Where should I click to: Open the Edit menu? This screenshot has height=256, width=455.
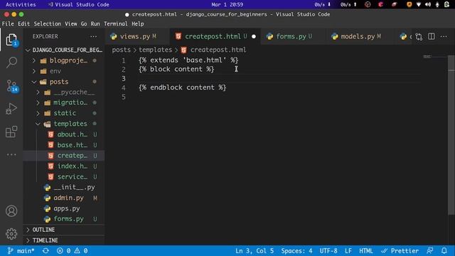click(23, 23)
